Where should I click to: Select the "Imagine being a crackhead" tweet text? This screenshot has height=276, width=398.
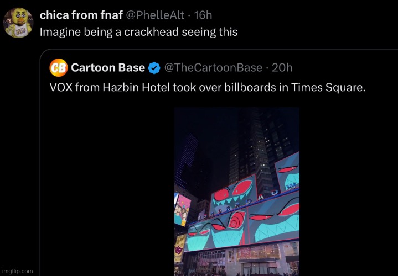click(x=138, y=32)
